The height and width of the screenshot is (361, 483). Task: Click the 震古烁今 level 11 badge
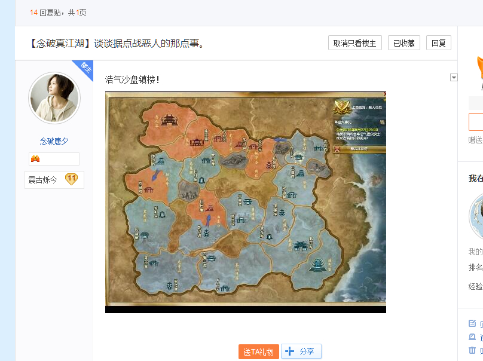(54, 179)
